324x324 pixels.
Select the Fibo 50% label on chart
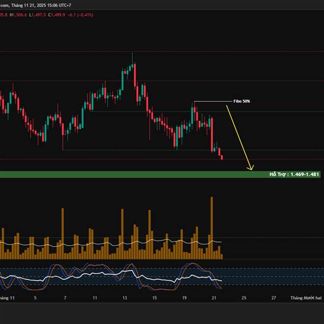pos(241,102)
